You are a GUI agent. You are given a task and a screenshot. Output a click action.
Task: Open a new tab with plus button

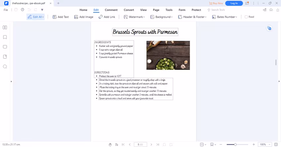(58, 3)
